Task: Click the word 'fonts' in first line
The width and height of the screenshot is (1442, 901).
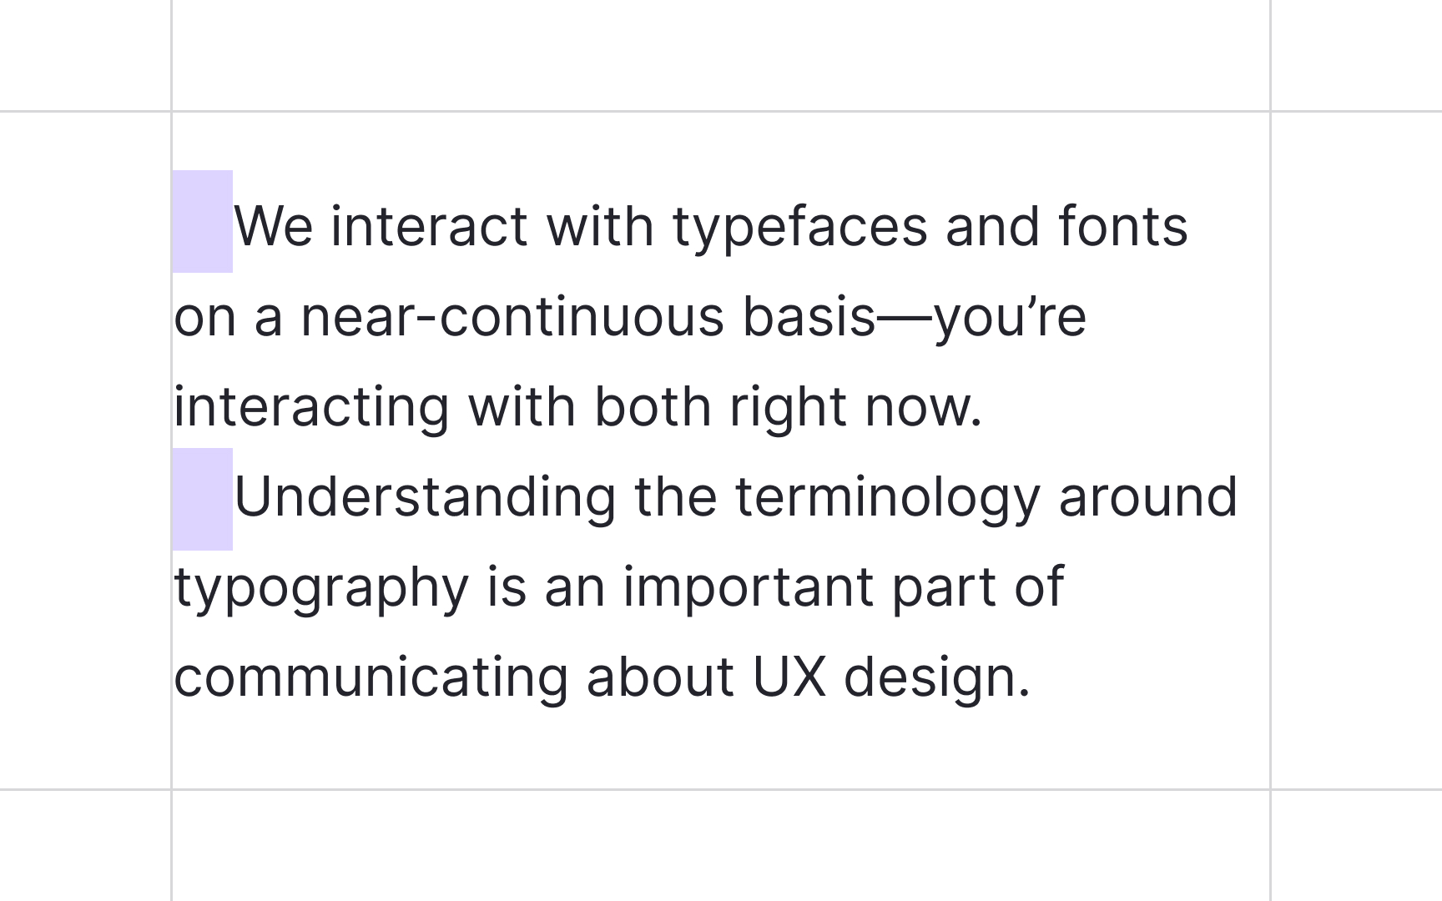Action: point(1123,226)
